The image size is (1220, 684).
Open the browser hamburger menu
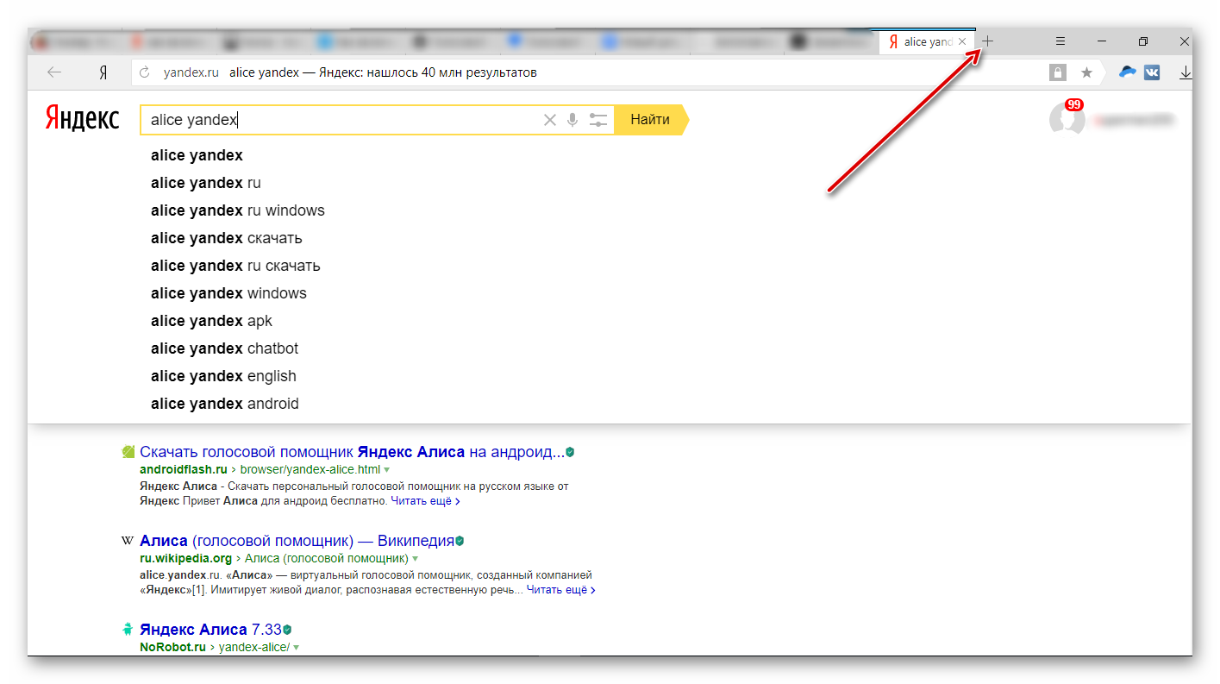coord(1060,41)
